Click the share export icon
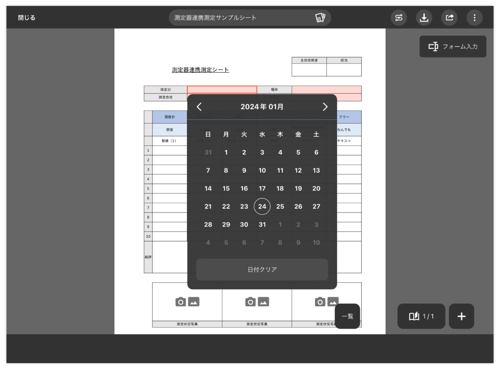Screen dimensions: 500x370 pos(449,18)
